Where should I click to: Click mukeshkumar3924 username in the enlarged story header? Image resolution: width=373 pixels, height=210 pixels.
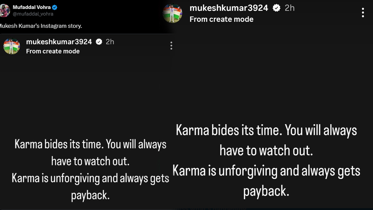[x=229, y=8]
